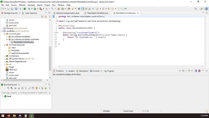209x118 pixels.
Task: Click the New Java Class toolbar icon
Action: [x=62, y=9]
